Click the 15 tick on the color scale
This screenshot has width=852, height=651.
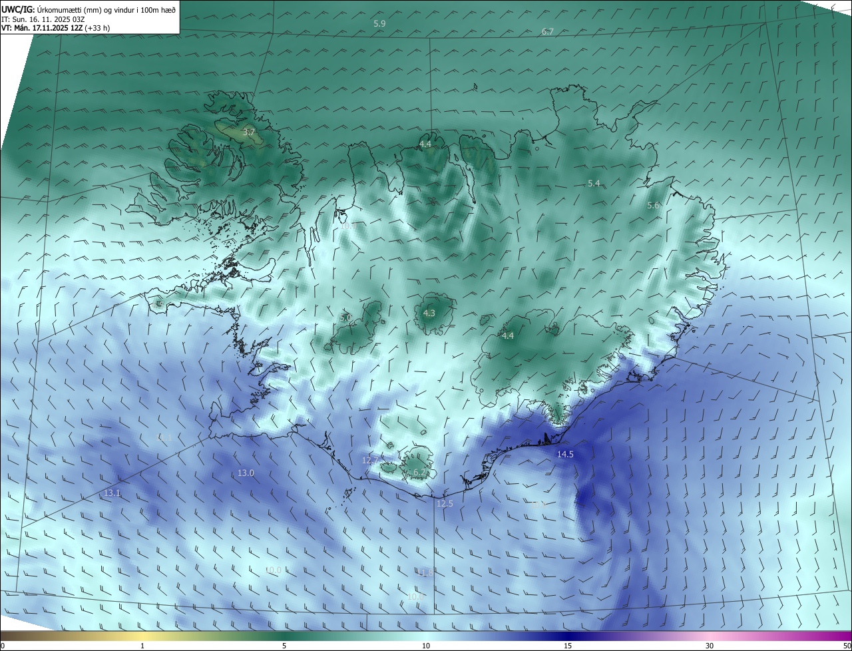point(568,646)
